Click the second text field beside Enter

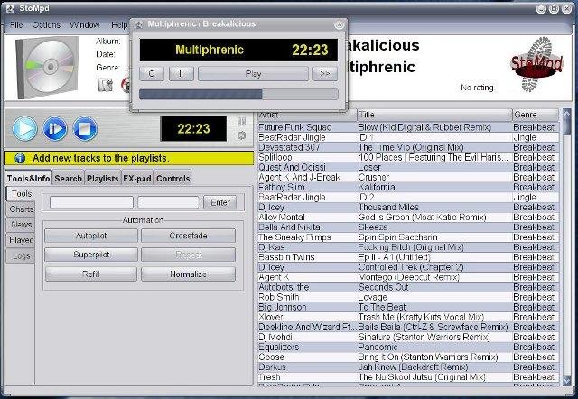[x=169, y=202]
